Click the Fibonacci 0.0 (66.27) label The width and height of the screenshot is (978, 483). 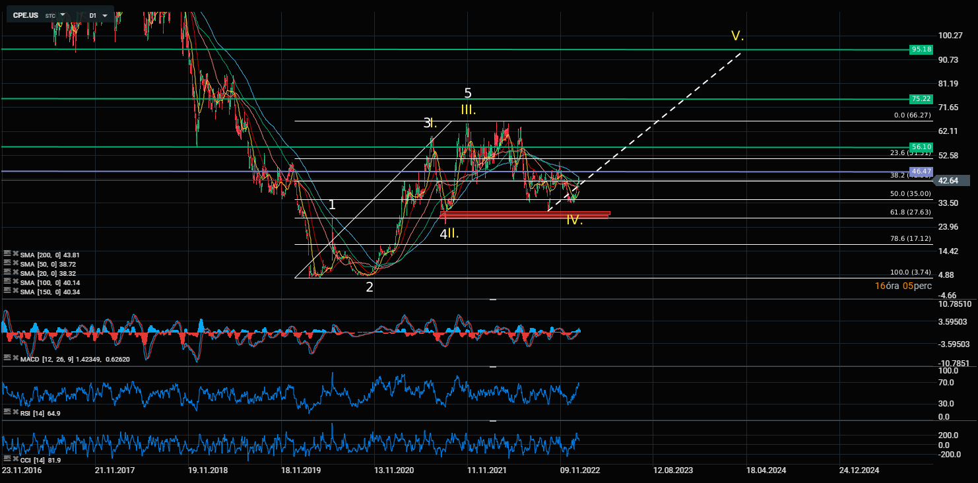click(912, 115)
